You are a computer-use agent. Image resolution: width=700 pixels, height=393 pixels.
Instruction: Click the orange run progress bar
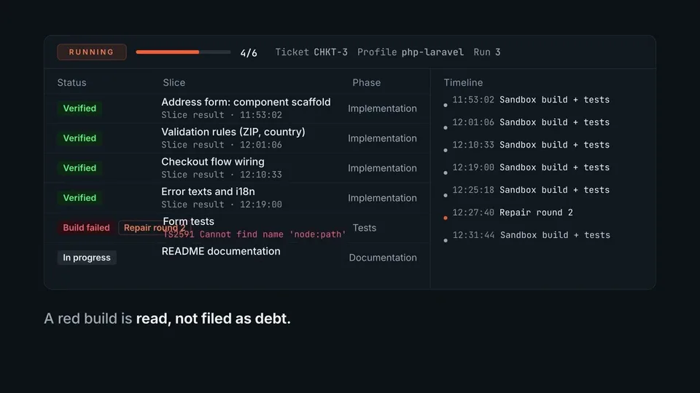pyautogui.click(x=183, y=52)
